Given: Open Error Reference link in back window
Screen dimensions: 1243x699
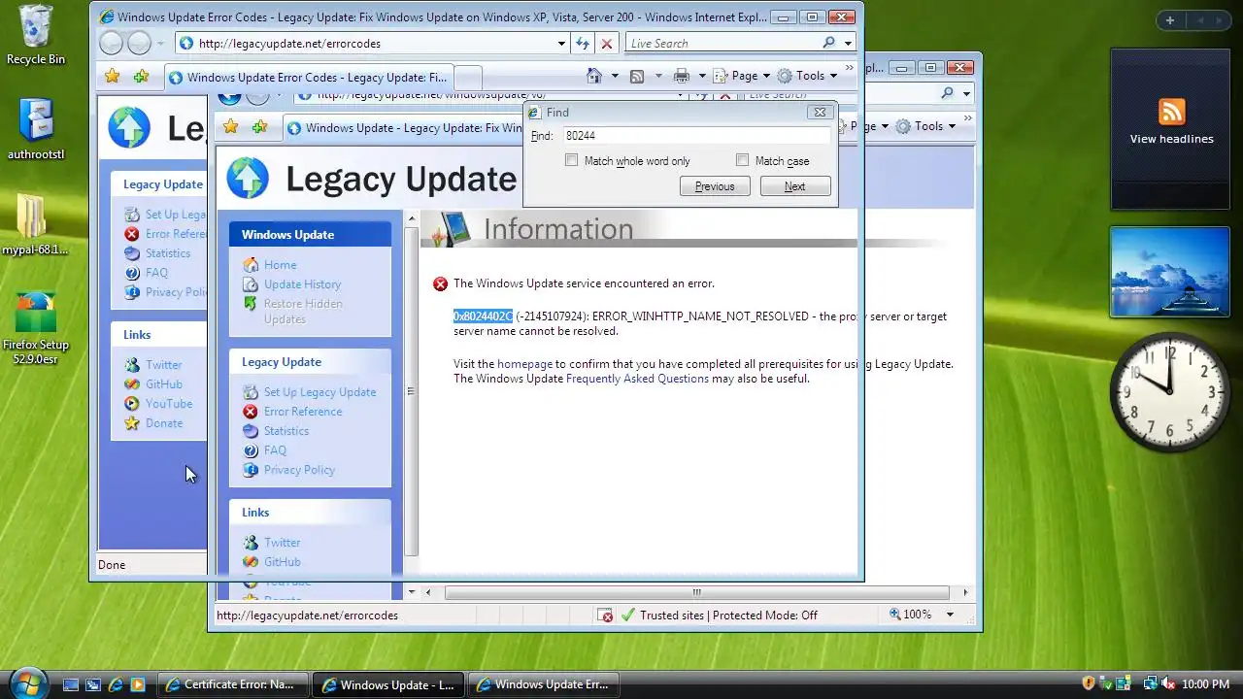Looking at the screenshot, I should 303,412.
